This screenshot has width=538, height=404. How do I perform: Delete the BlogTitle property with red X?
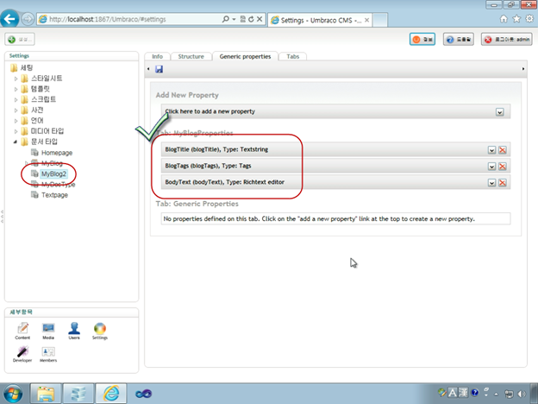coord(503,150)
